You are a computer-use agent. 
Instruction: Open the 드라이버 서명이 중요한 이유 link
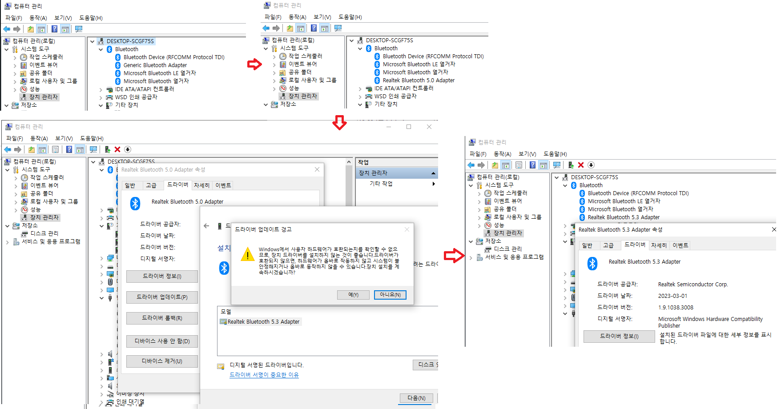point(264,375)
